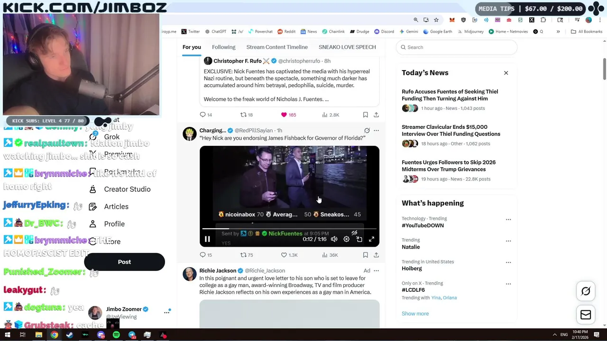Pause the video in RedPillSayian's post

click(207, 239)
